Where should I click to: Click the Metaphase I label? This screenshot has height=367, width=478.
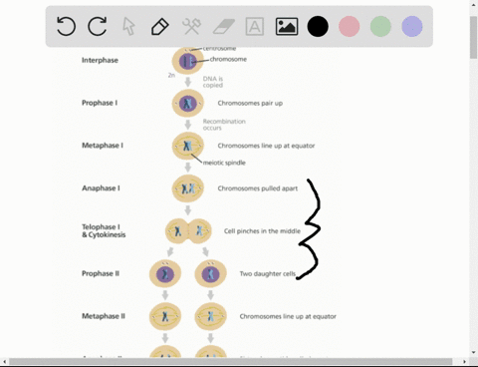coord(103,146)
